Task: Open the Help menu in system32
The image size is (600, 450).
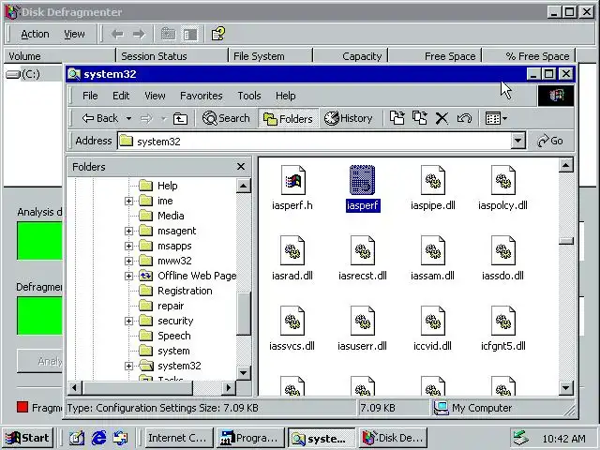Action: click(x=285, y=96)
